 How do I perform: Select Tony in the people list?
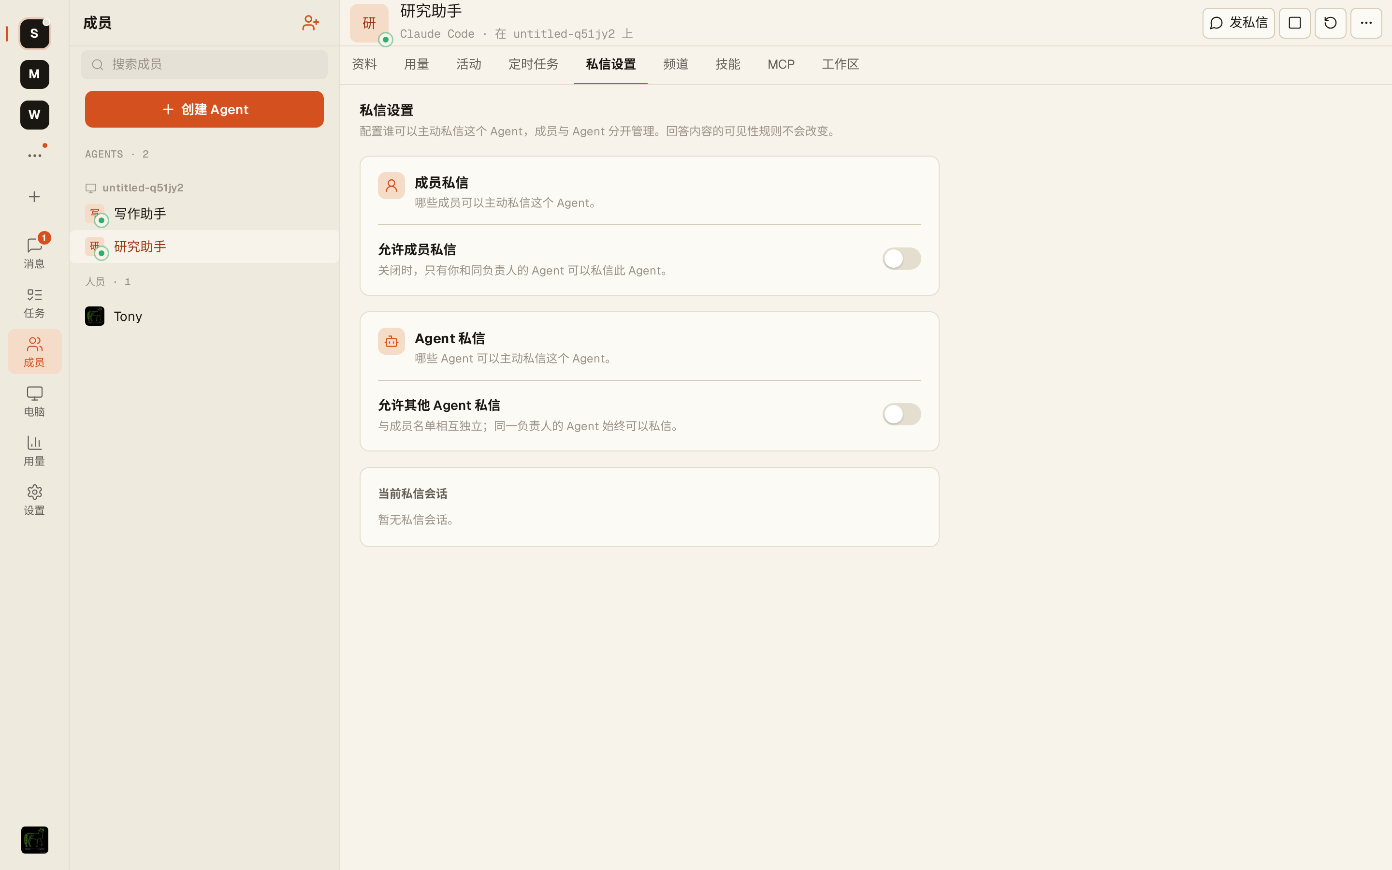(204, 317)
